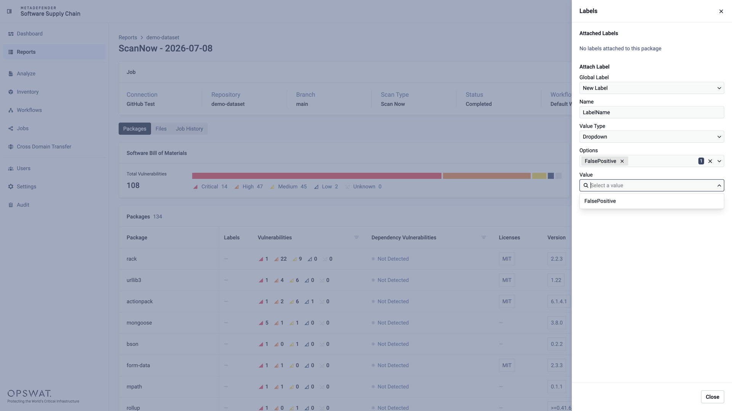The width and height of the screenshot is (732, 411).
Task: Click the MIT license badge for urllib3
Action: [507, 280]
